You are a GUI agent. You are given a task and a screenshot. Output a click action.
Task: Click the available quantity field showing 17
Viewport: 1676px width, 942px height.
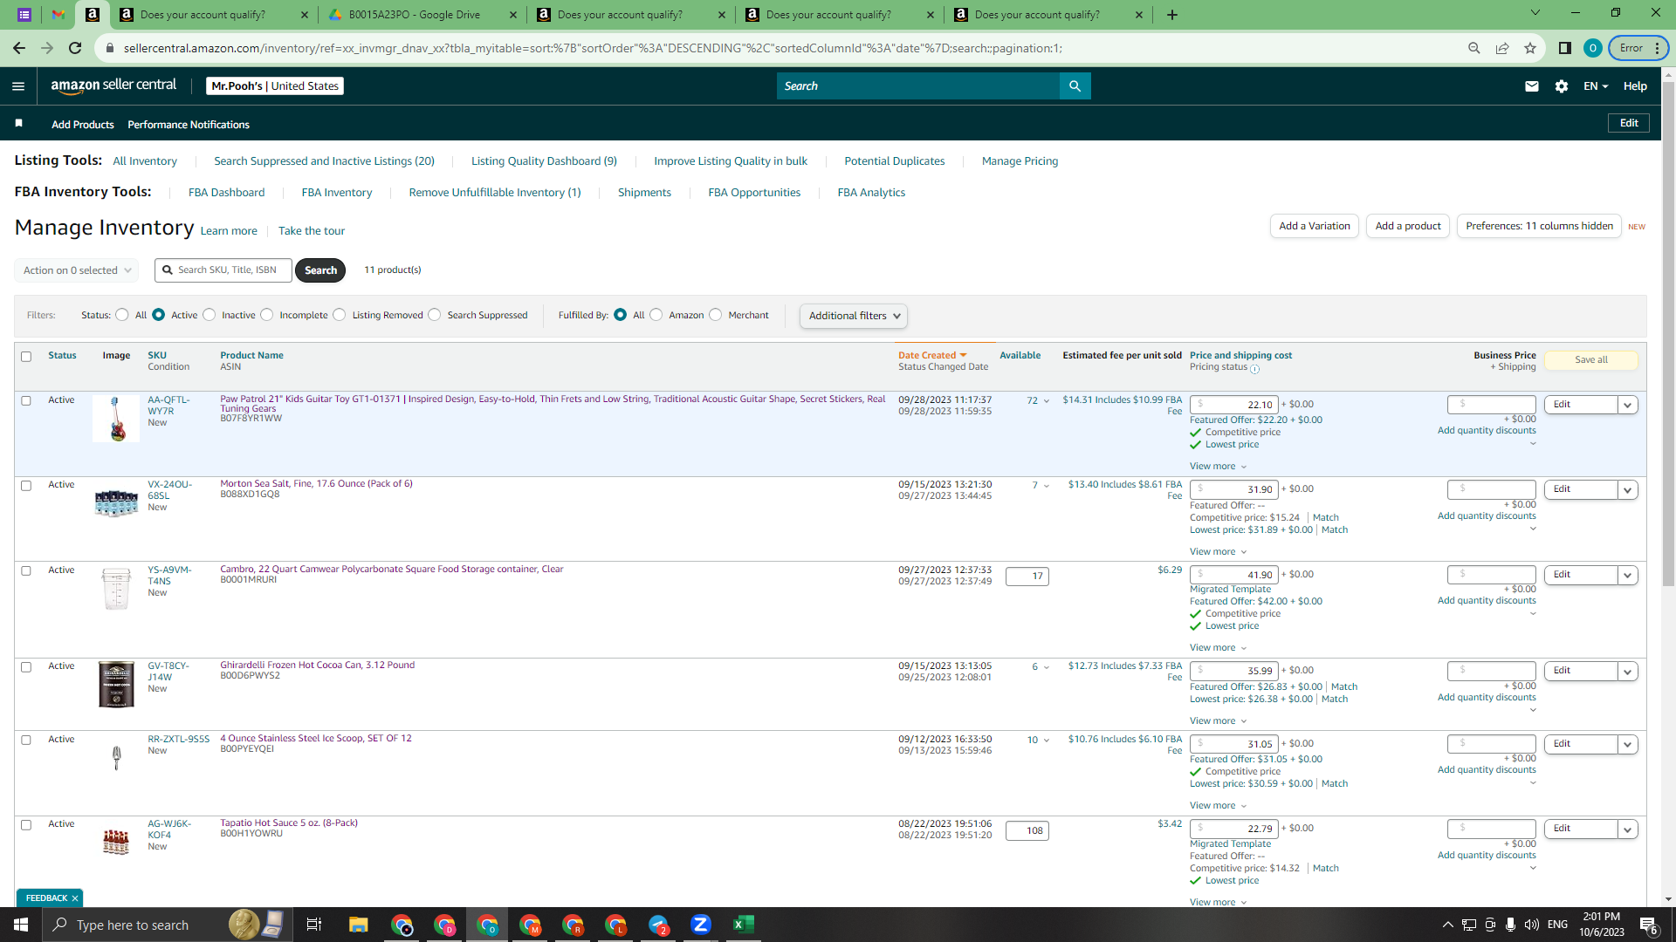[1027, 576]
